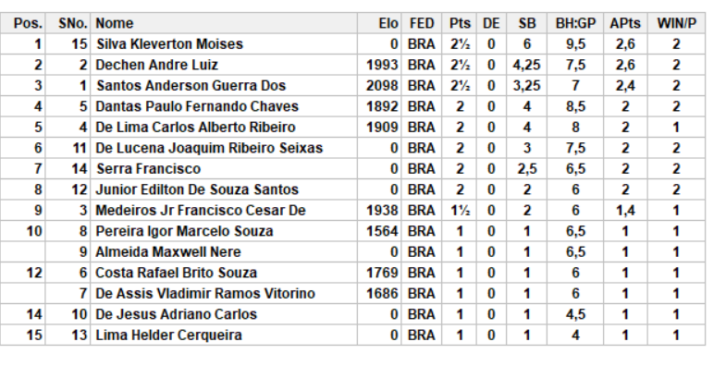Viewport: 726px width, 366px height.
Task: Click the Elo column header
Action: tap(388, 23)
